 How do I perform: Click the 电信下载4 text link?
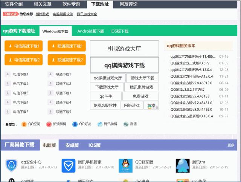(x=21, y=102)
